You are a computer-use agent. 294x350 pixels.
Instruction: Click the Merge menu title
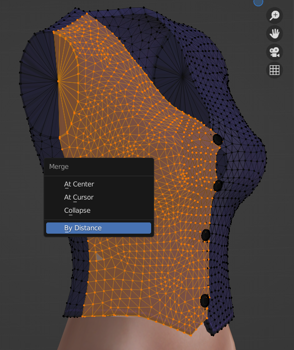point(59,167)
